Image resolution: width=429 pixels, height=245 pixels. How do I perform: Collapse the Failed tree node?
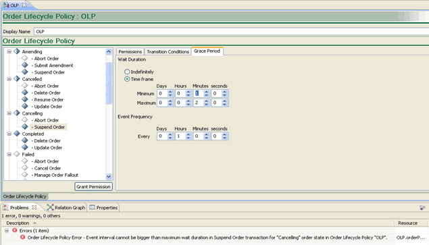(x=9, y=154)
